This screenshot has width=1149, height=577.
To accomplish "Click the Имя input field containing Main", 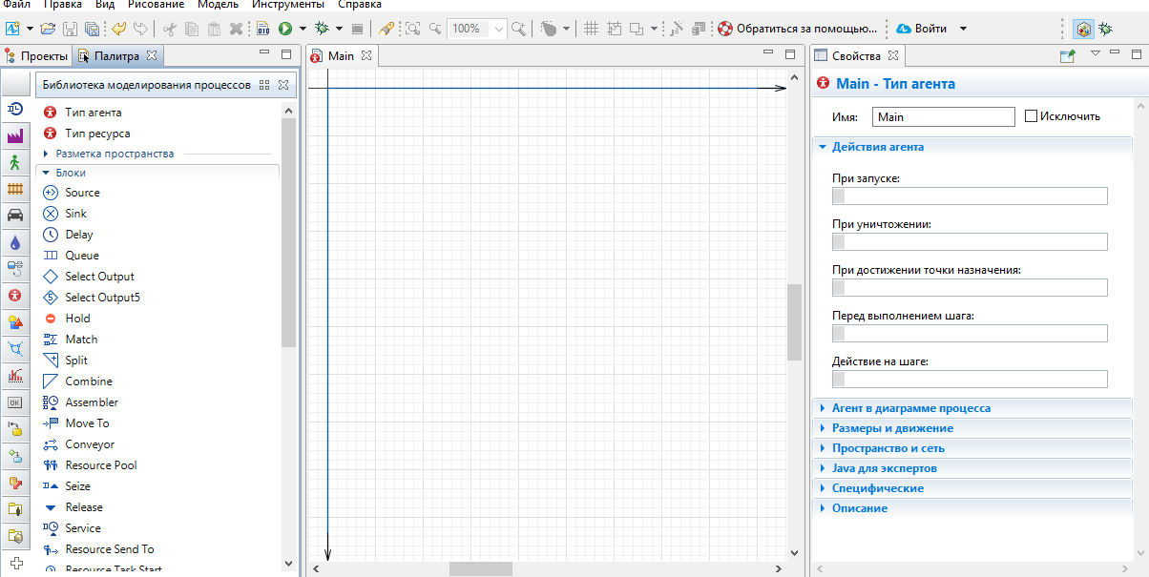I will [943, 117].
